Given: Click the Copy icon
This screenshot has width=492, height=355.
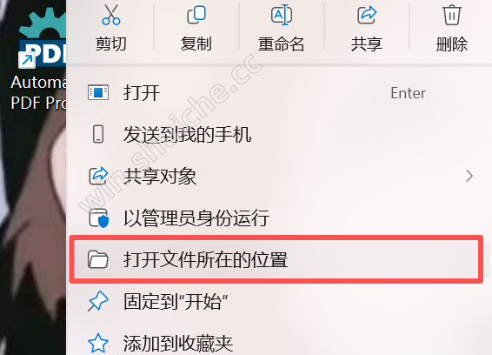Looking at the screenshot, I should (x=196, y=15).
